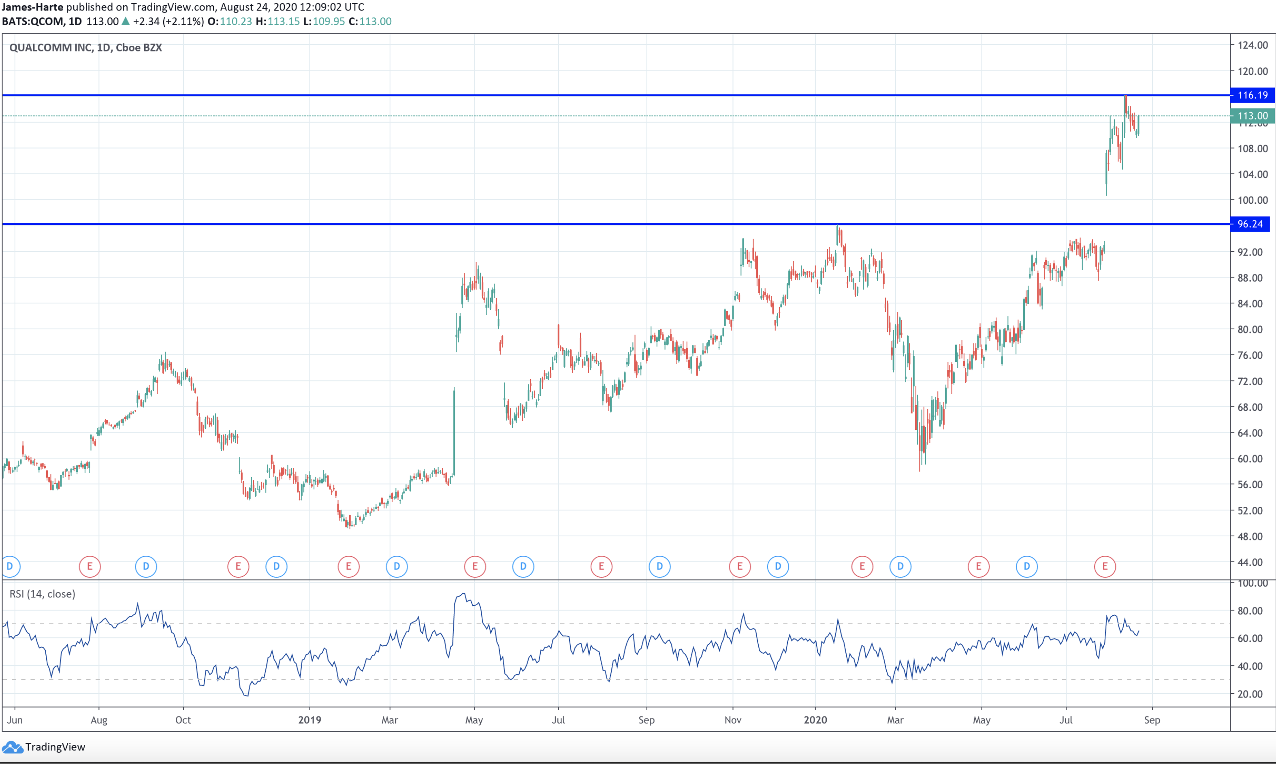Click the earnings E marker above May 2019
The image size is (1276, 764).
click(x=475, y=566)
